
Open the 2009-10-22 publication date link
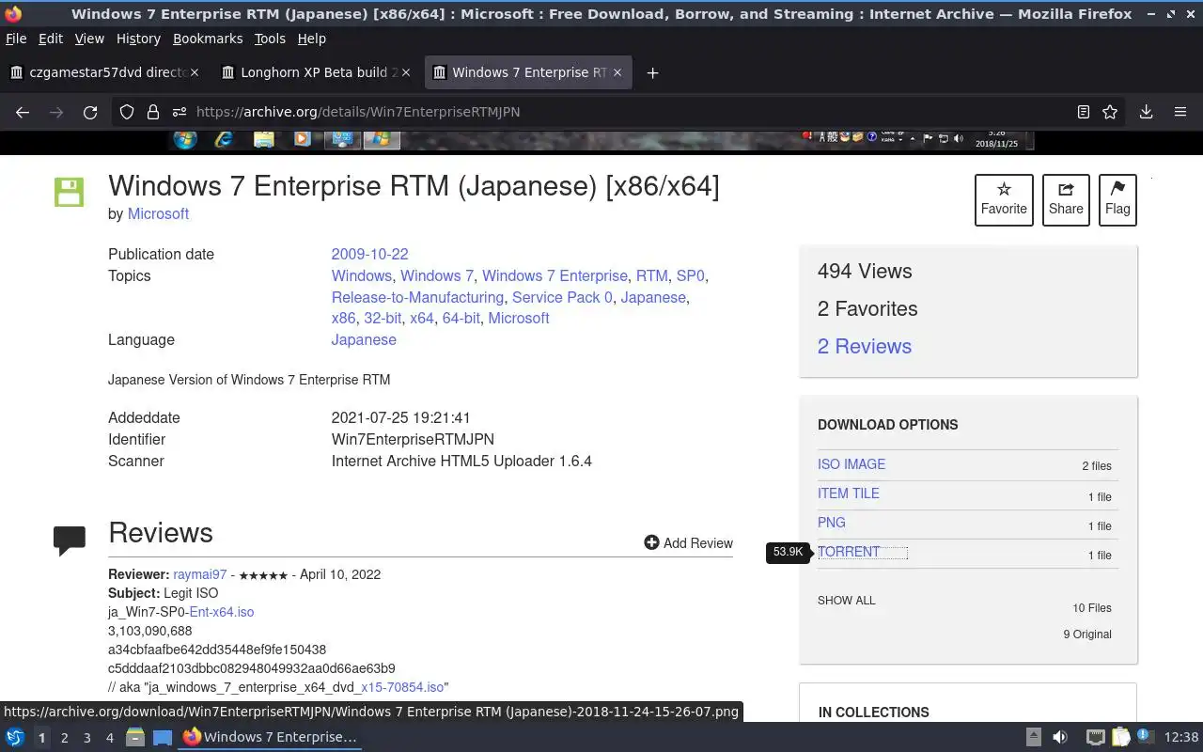pos(369,255)
